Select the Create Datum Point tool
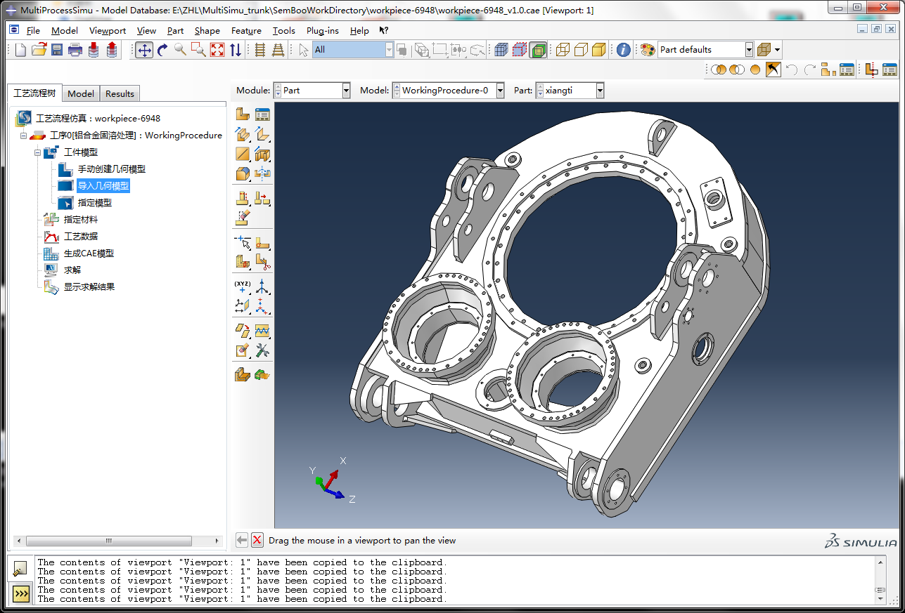 tap(243, 286)
